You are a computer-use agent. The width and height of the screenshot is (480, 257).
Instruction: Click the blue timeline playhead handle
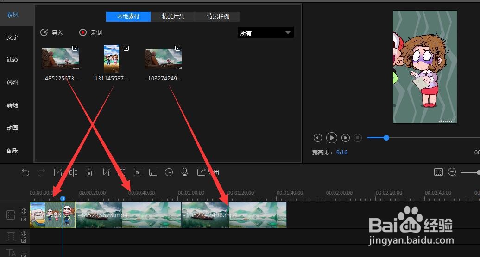pos(63,198)
